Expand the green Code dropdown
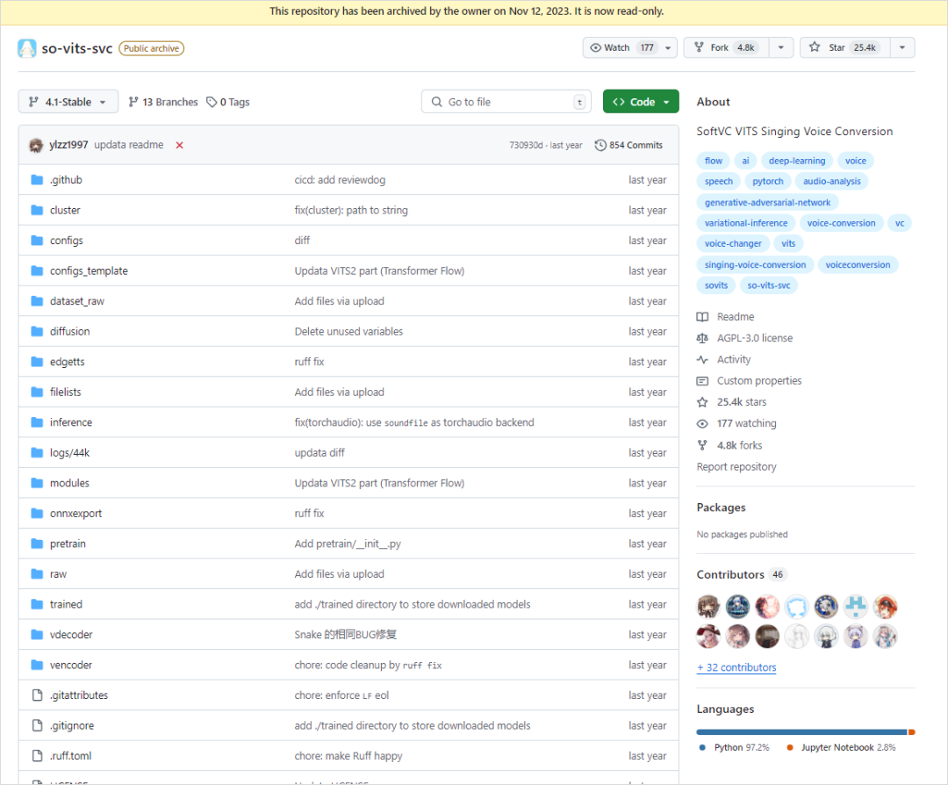The width and height of the screenshot is (948, 785). 641,102
